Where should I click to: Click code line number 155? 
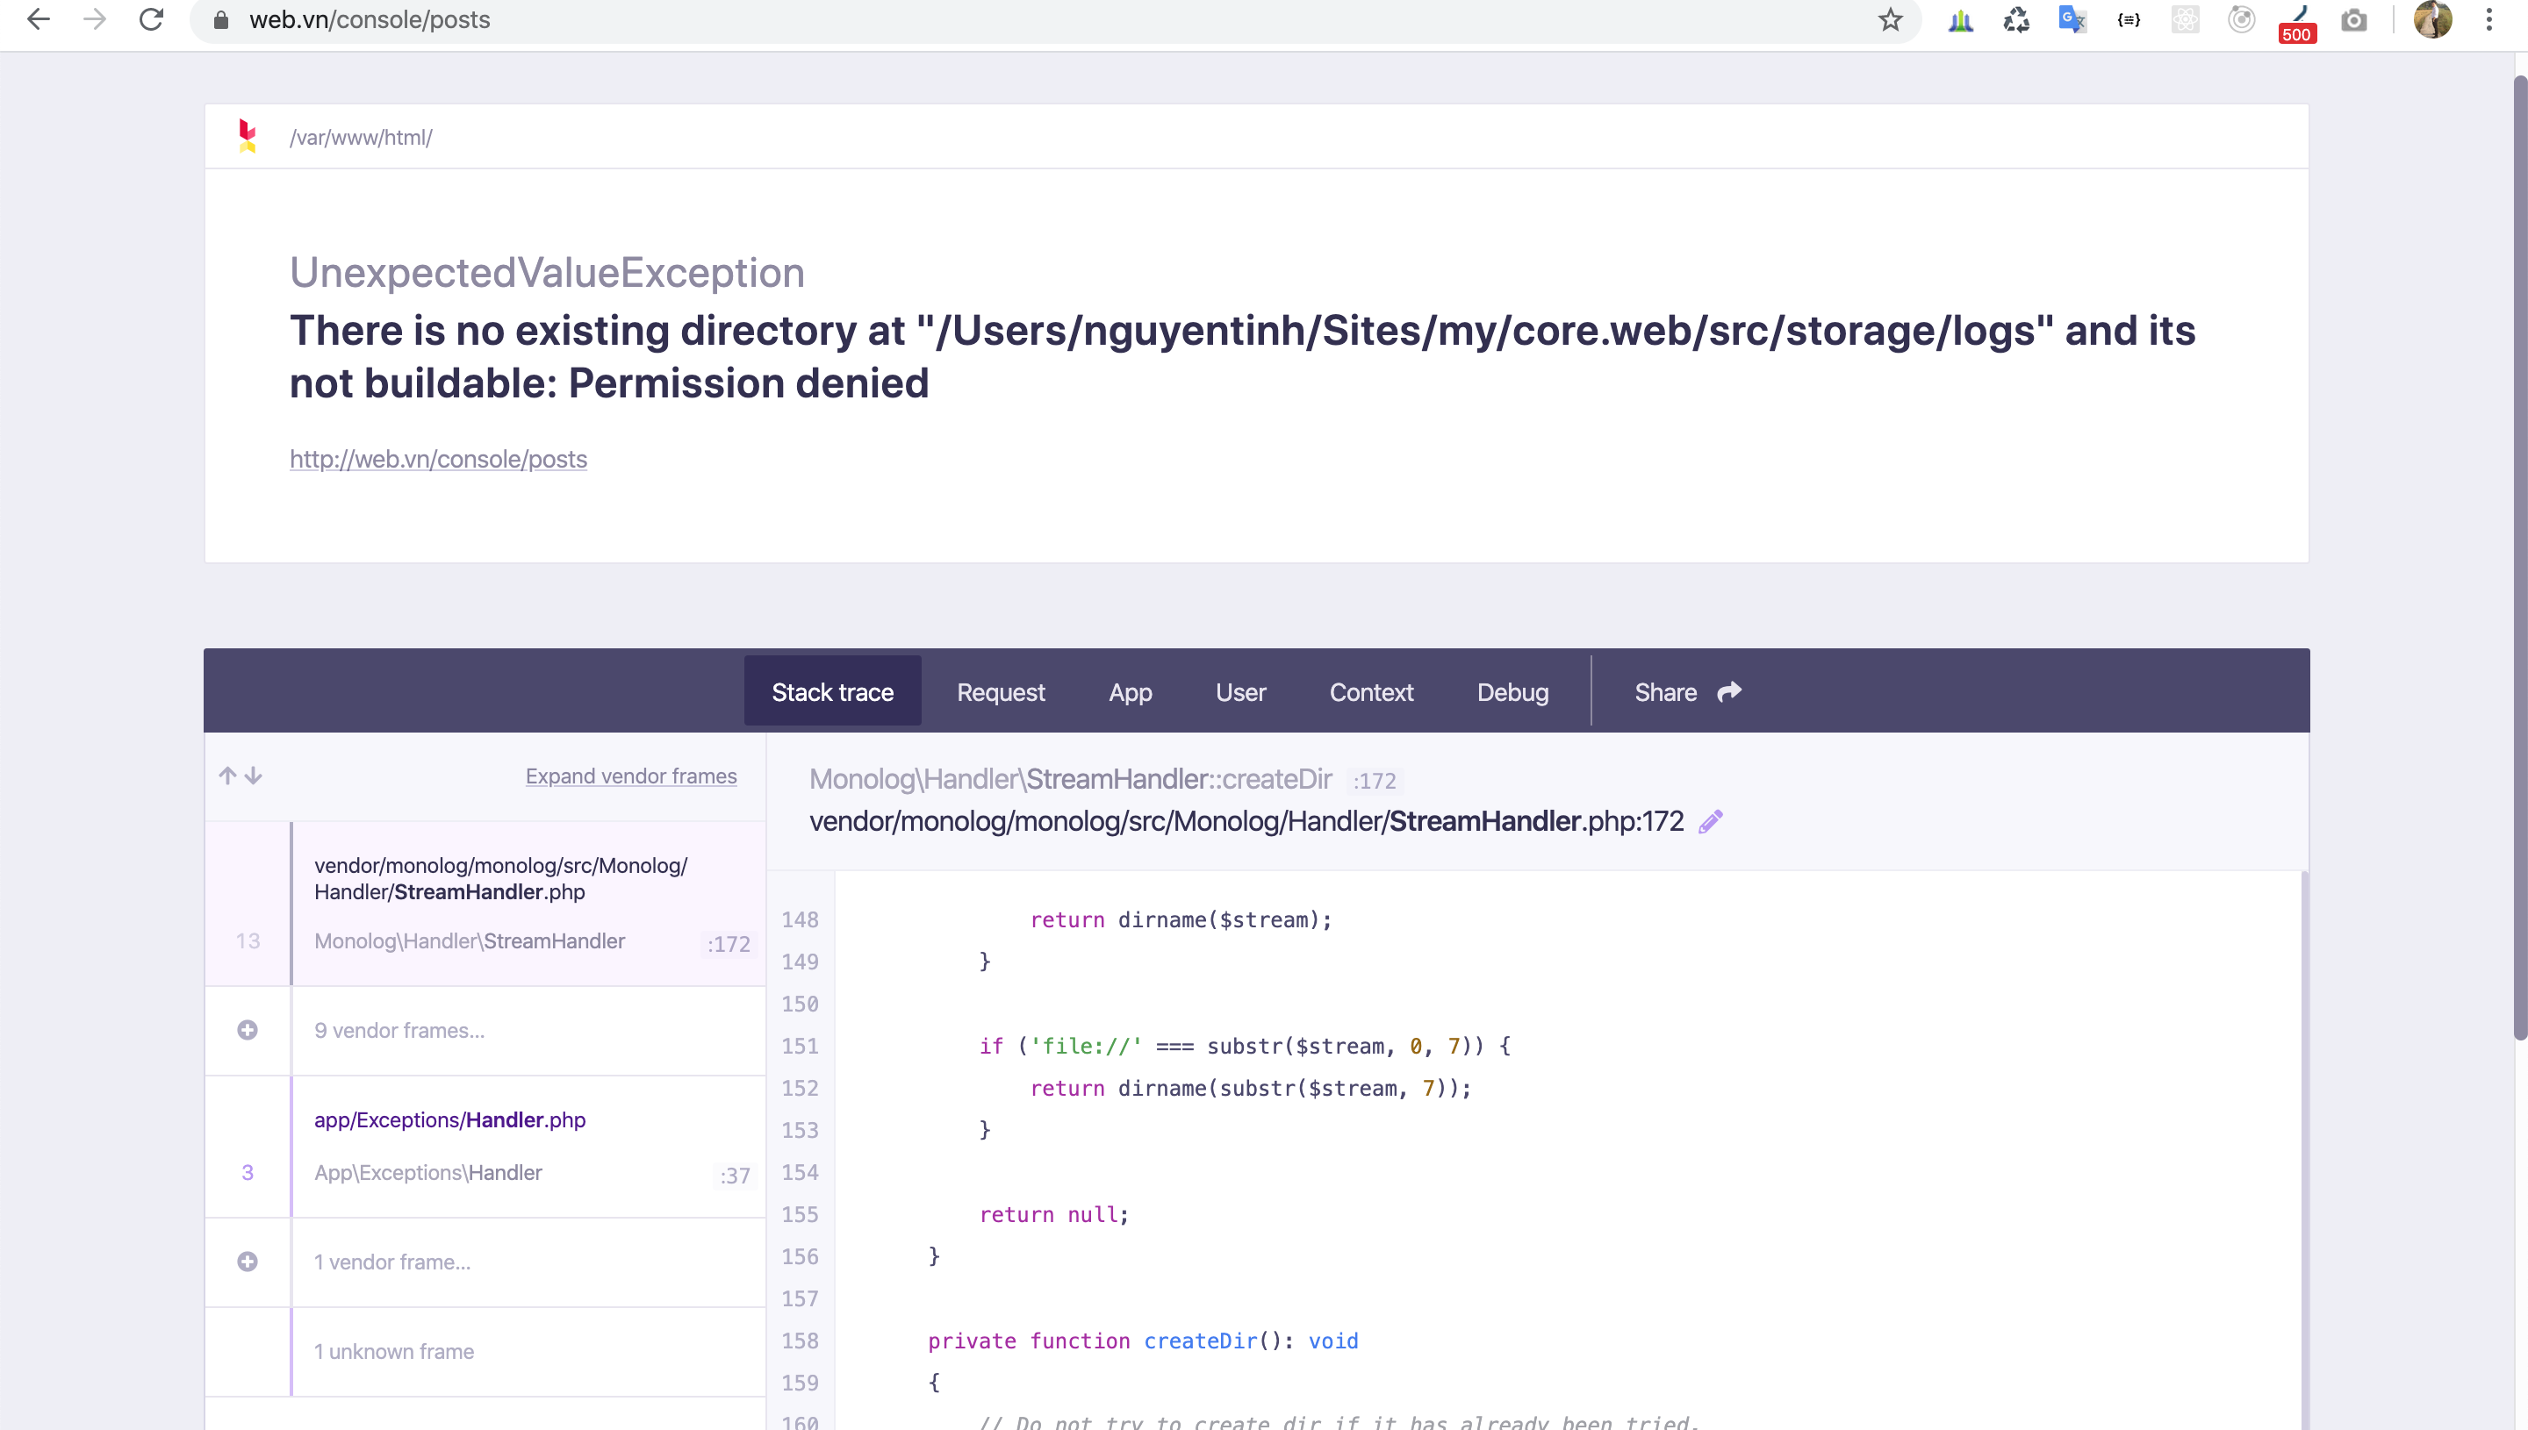(800, 1214)
